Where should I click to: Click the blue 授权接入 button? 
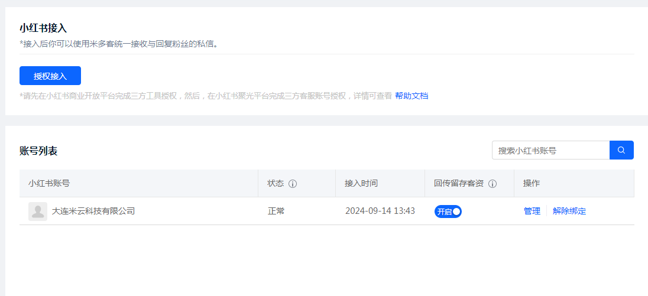50,76
